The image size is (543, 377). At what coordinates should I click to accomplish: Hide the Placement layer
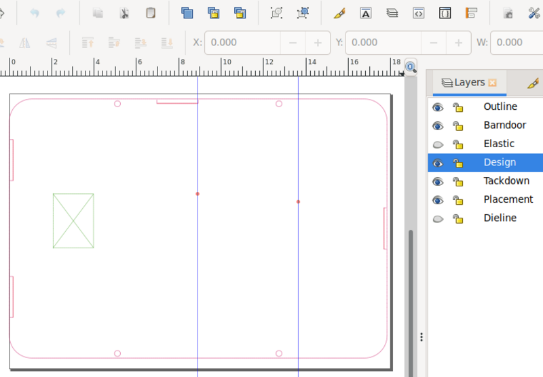[438, 200]
